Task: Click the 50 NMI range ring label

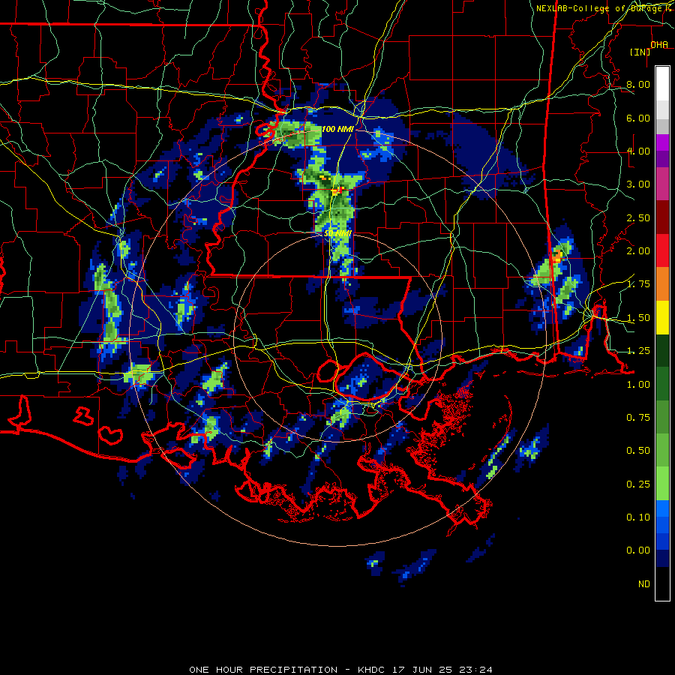Action: click(337, 233)
